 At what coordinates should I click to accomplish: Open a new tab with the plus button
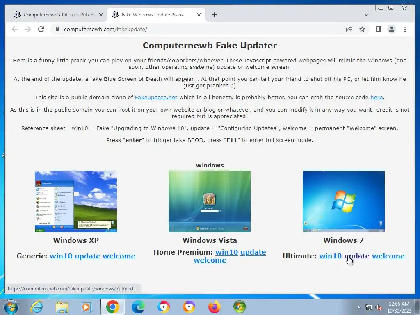[214, 15]
